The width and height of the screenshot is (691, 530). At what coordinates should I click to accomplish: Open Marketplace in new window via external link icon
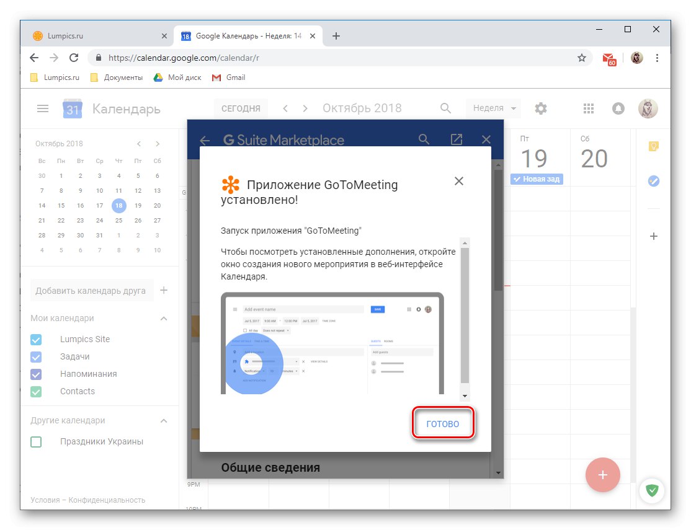click(457, 139)
